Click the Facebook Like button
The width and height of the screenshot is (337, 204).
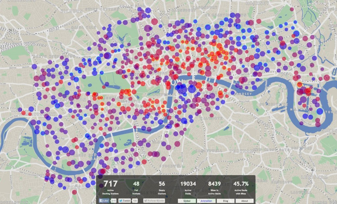105,200
